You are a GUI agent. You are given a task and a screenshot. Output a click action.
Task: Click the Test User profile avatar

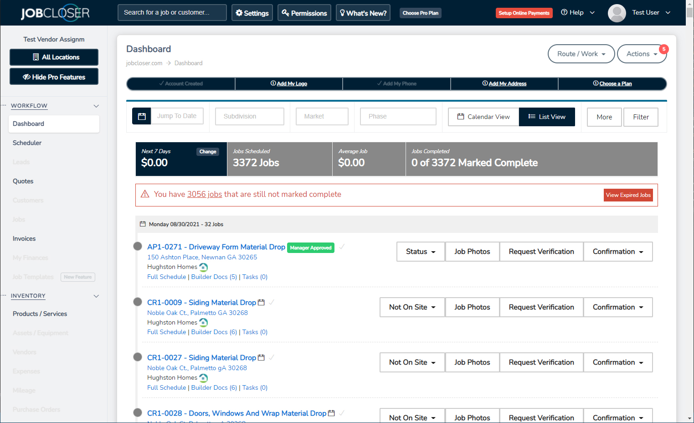(617, 13)
